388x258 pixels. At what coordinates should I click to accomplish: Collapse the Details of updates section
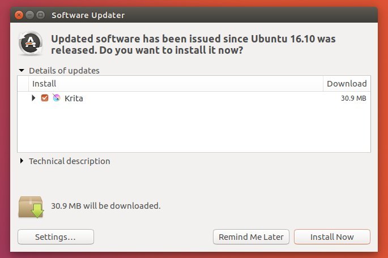[x=22, y=71]
